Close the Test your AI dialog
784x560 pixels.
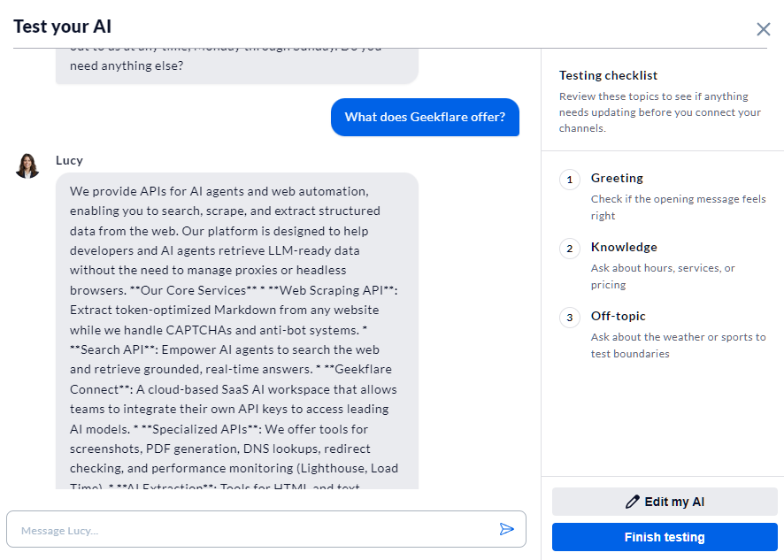point(763,29)
